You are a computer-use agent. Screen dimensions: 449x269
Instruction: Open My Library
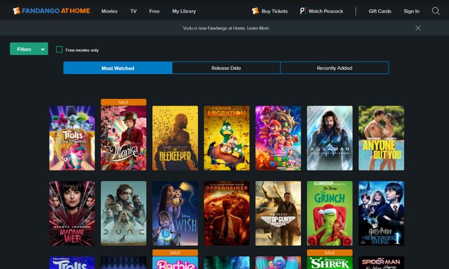click(x=184, y=11)
